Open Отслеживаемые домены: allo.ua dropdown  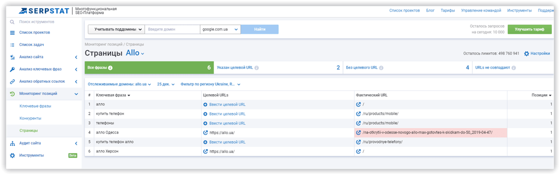(x=119, y=84)
